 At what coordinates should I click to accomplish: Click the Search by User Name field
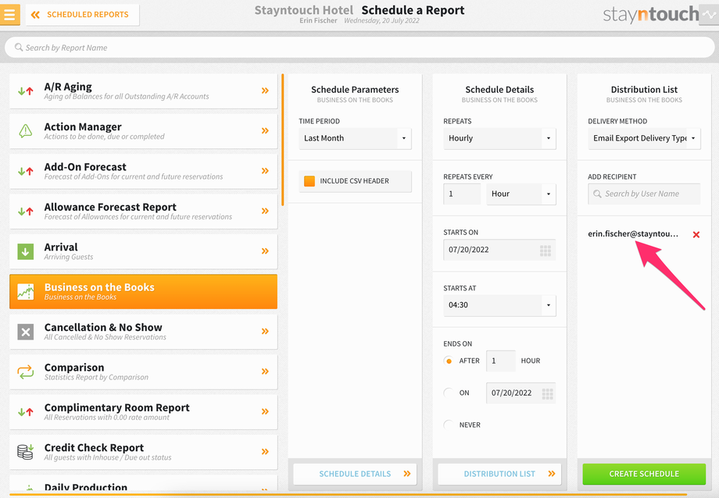pyautogui.click(x=644, y=194)
